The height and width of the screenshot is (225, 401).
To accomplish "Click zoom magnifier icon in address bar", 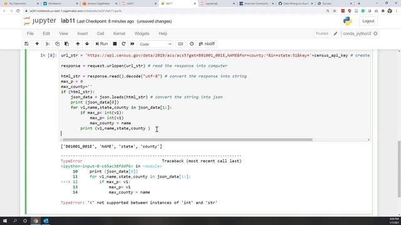I will click(x=328, y=11).
